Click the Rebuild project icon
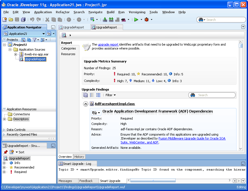 (x=111, y=20)
